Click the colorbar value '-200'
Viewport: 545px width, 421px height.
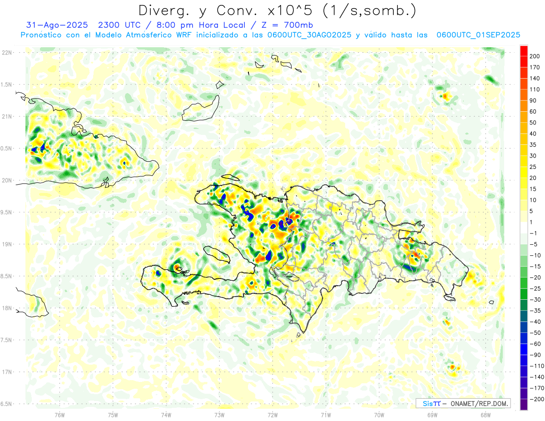click(536, 399)
